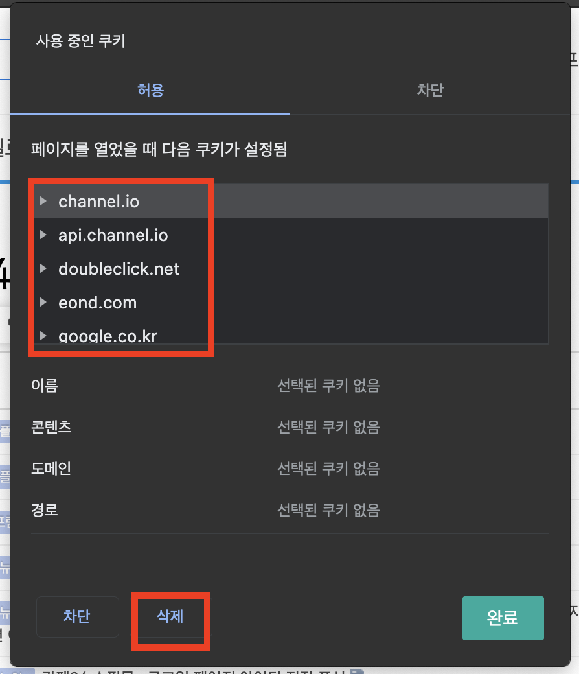
Task: Click the 삭제 button
Action: click(x=170, y=617)
